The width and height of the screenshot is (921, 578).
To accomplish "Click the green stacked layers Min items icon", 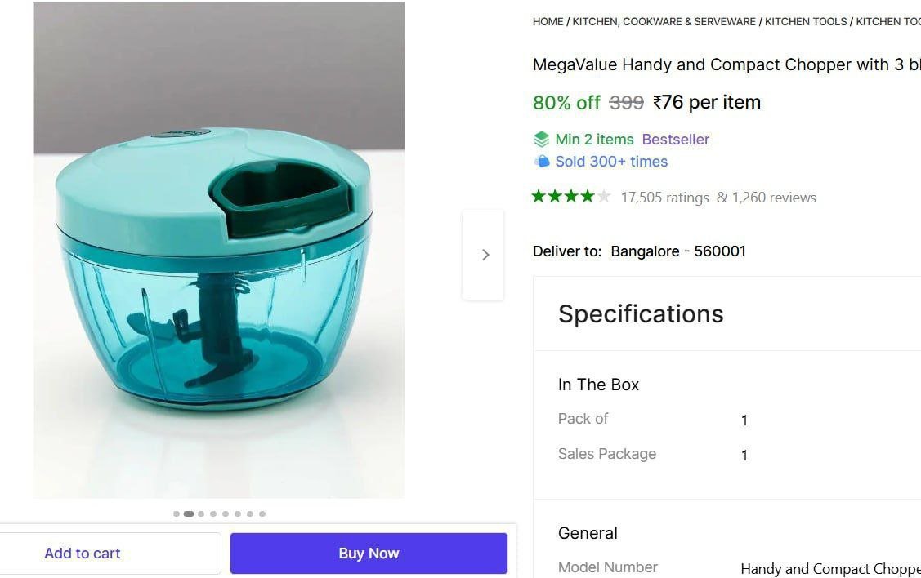I will click(541, 140).
